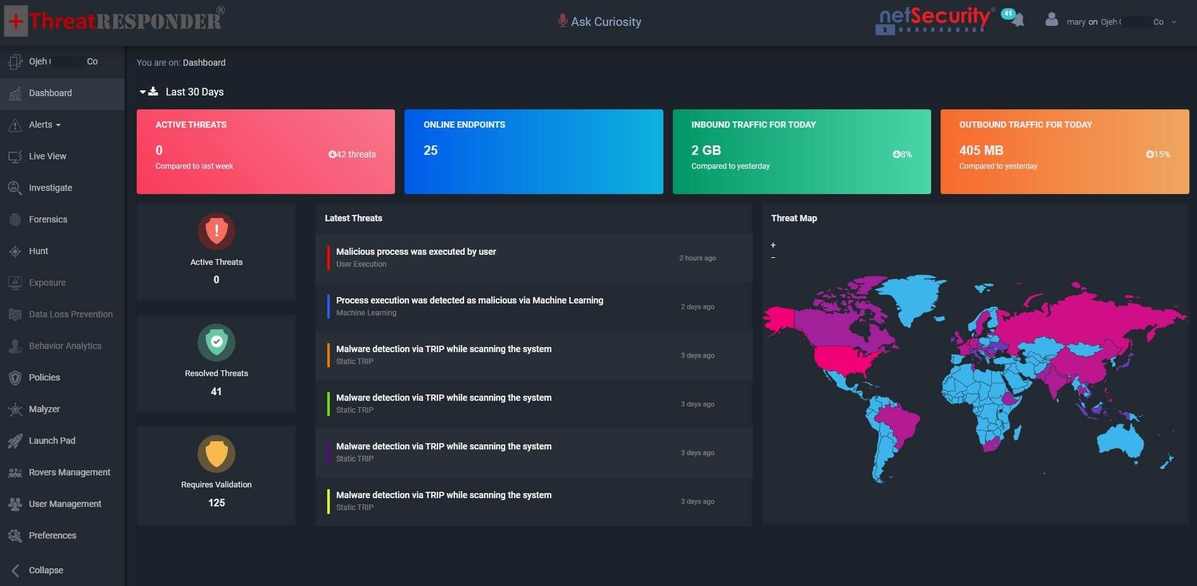
Task: Open Rovers Management page
Action: [69, 472]
